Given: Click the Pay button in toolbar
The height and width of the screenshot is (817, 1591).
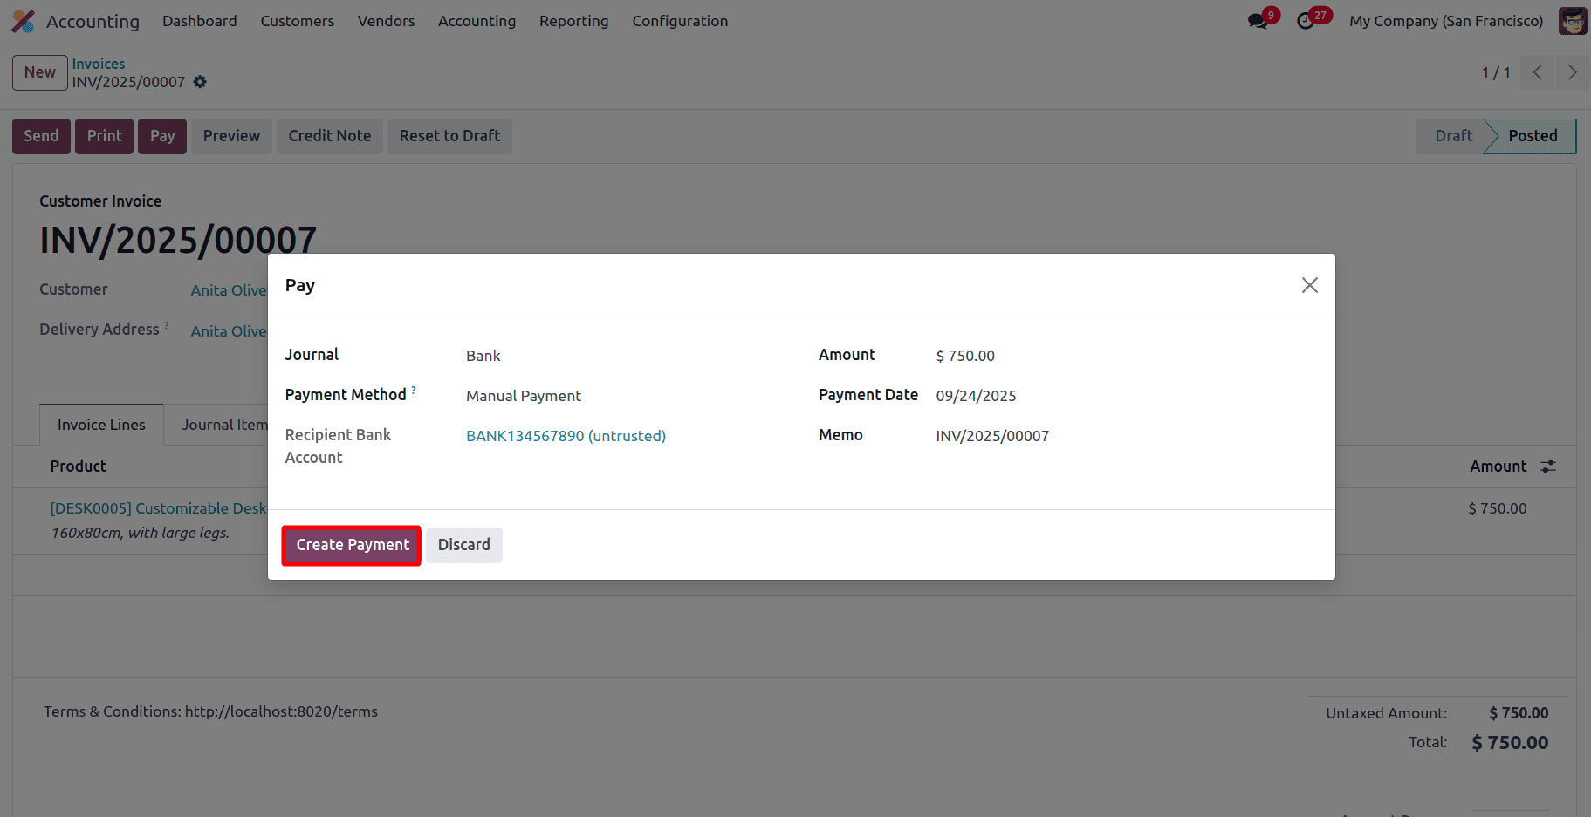Looking at the screenshot, I should (162, 136).
